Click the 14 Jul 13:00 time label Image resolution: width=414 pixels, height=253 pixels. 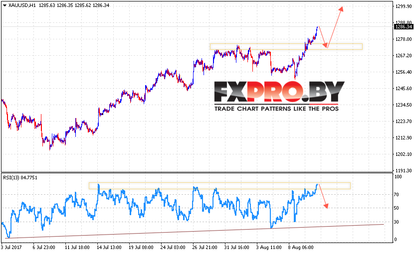pyautogui.click(x=109, y=248)
